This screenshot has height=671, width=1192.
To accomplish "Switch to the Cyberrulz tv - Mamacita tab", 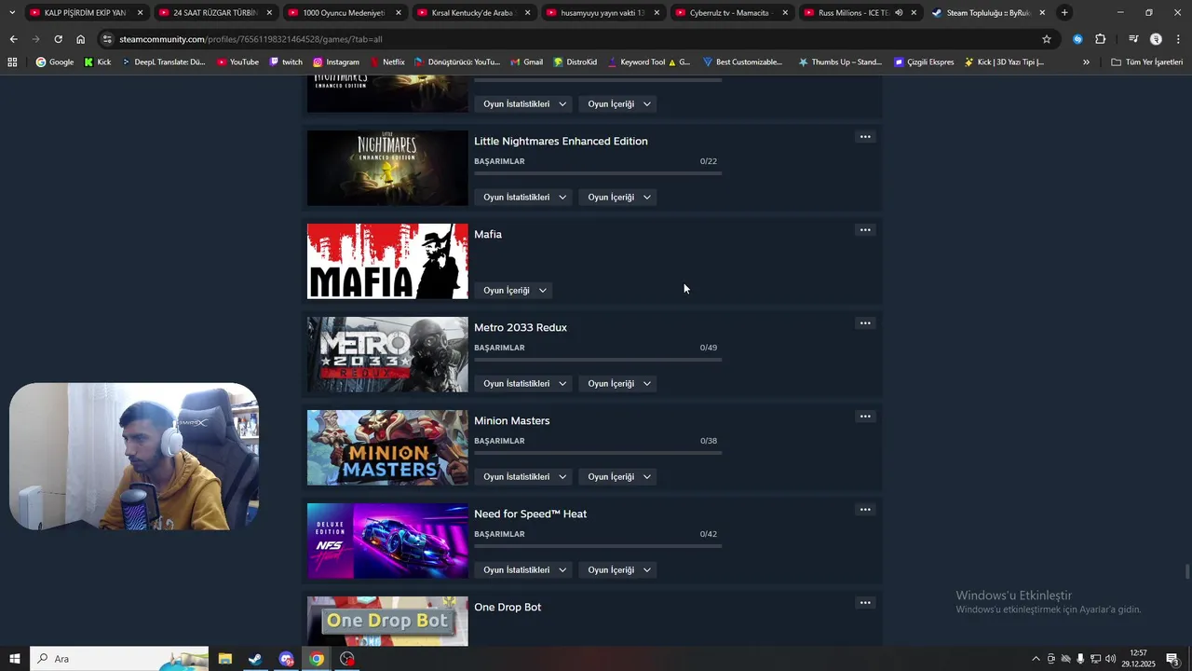I will pos(731,13).
